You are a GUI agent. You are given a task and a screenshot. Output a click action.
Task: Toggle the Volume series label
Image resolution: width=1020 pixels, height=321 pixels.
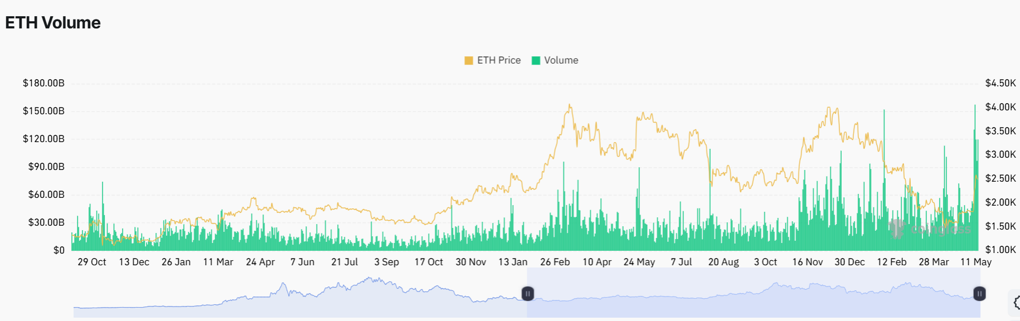point(561,60)
